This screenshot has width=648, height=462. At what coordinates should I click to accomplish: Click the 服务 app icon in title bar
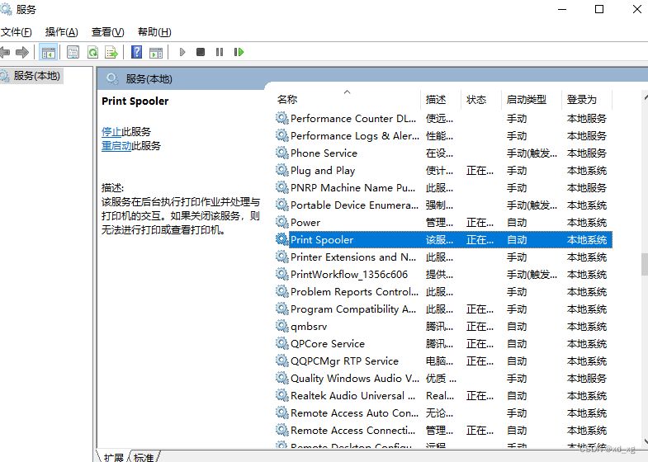click(6, 9)
